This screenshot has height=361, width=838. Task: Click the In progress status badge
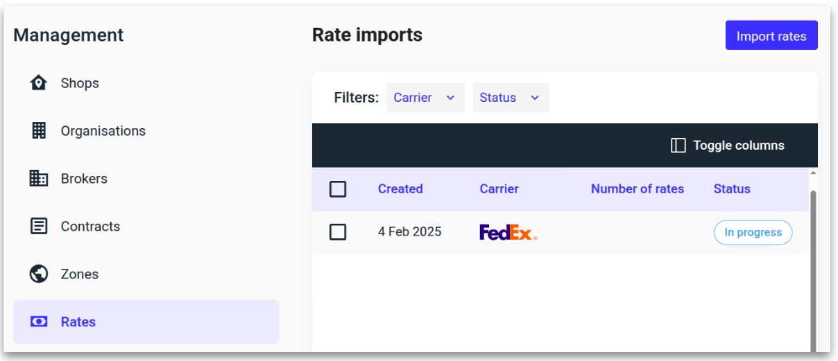tap(753, 233)
